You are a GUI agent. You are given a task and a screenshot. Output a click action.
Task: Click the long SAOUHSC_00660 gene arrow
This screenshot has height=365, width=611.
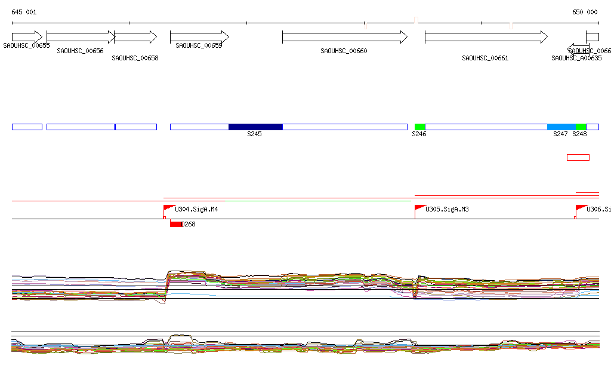pos(344,37)
